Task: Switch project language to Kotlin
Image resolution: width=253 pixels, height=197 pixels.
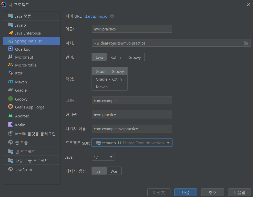Action: 115,57
